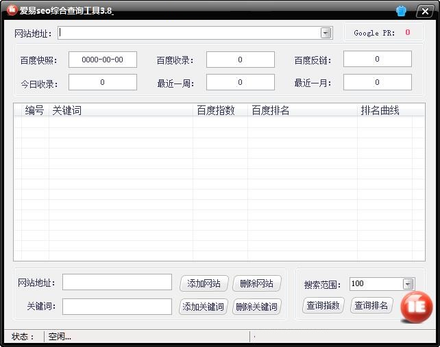Click the 空闲... status text
This screenshot has width=440, height=347.
(60, 336)
